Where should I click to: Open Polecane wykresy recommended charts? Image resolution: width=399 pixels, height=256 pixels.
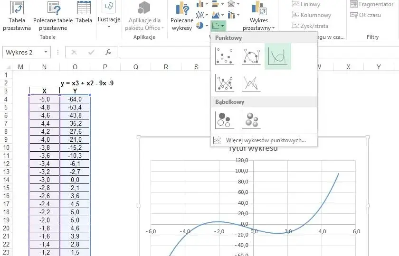click(x=181, y=16)
